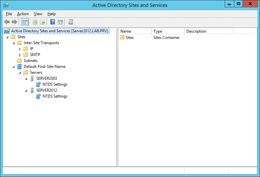Collapse the Servers node
The width and height of the screenshot is (260, 177).
point(20,73)
